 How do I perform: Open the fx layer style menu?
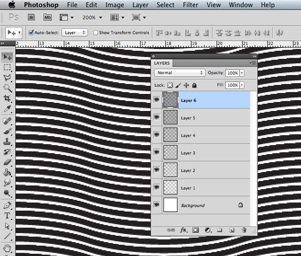point(184,230)
